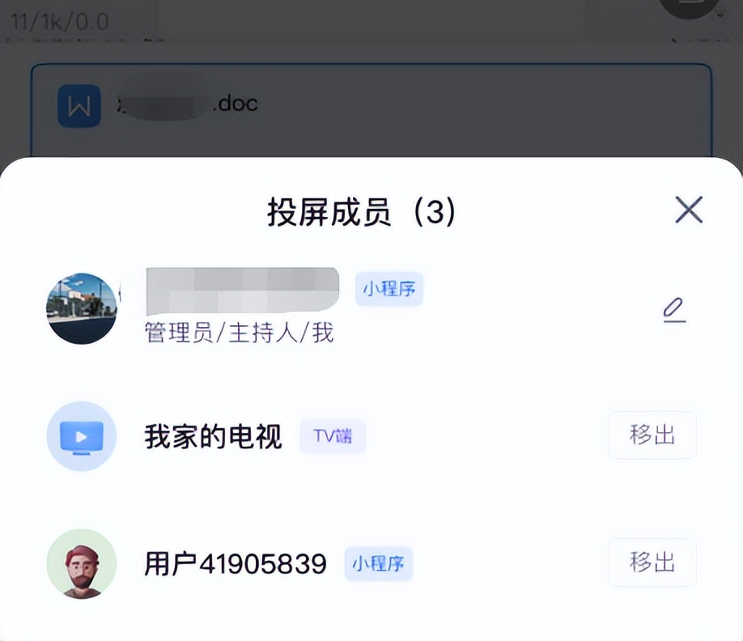Click the 小程序 badge next to 用户41905839
743x641 pixels.
click(x=378, y=564)
